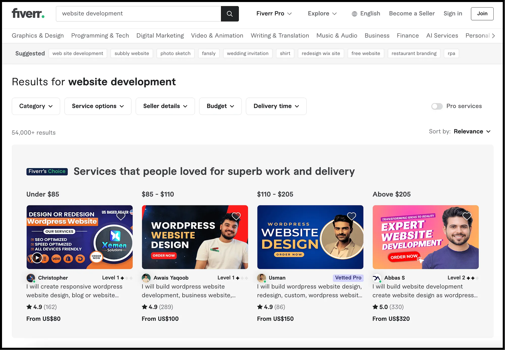
Task: Open the Design or Redesign Wordpress thumbnail
Action: point(80,237)
